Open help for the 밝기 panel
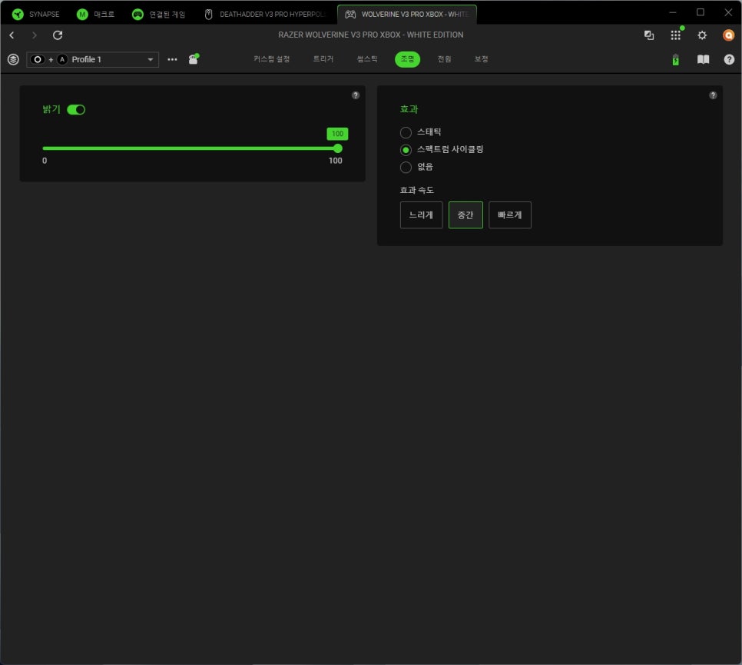Screen dimensions: 742x665 (x=356, y=95)
